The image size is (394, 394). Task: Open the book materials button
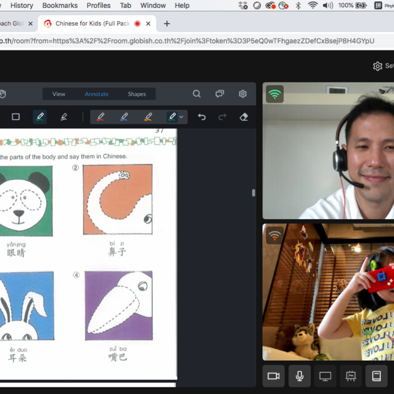click(x=377, y=376)
